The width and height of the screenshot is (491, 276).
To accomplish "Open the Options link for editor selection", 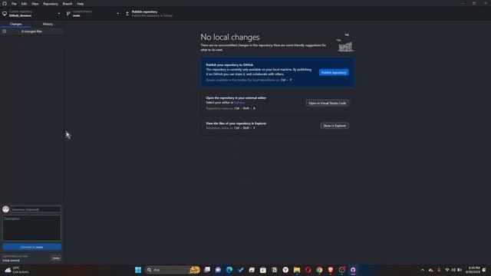I will point(239,103).
